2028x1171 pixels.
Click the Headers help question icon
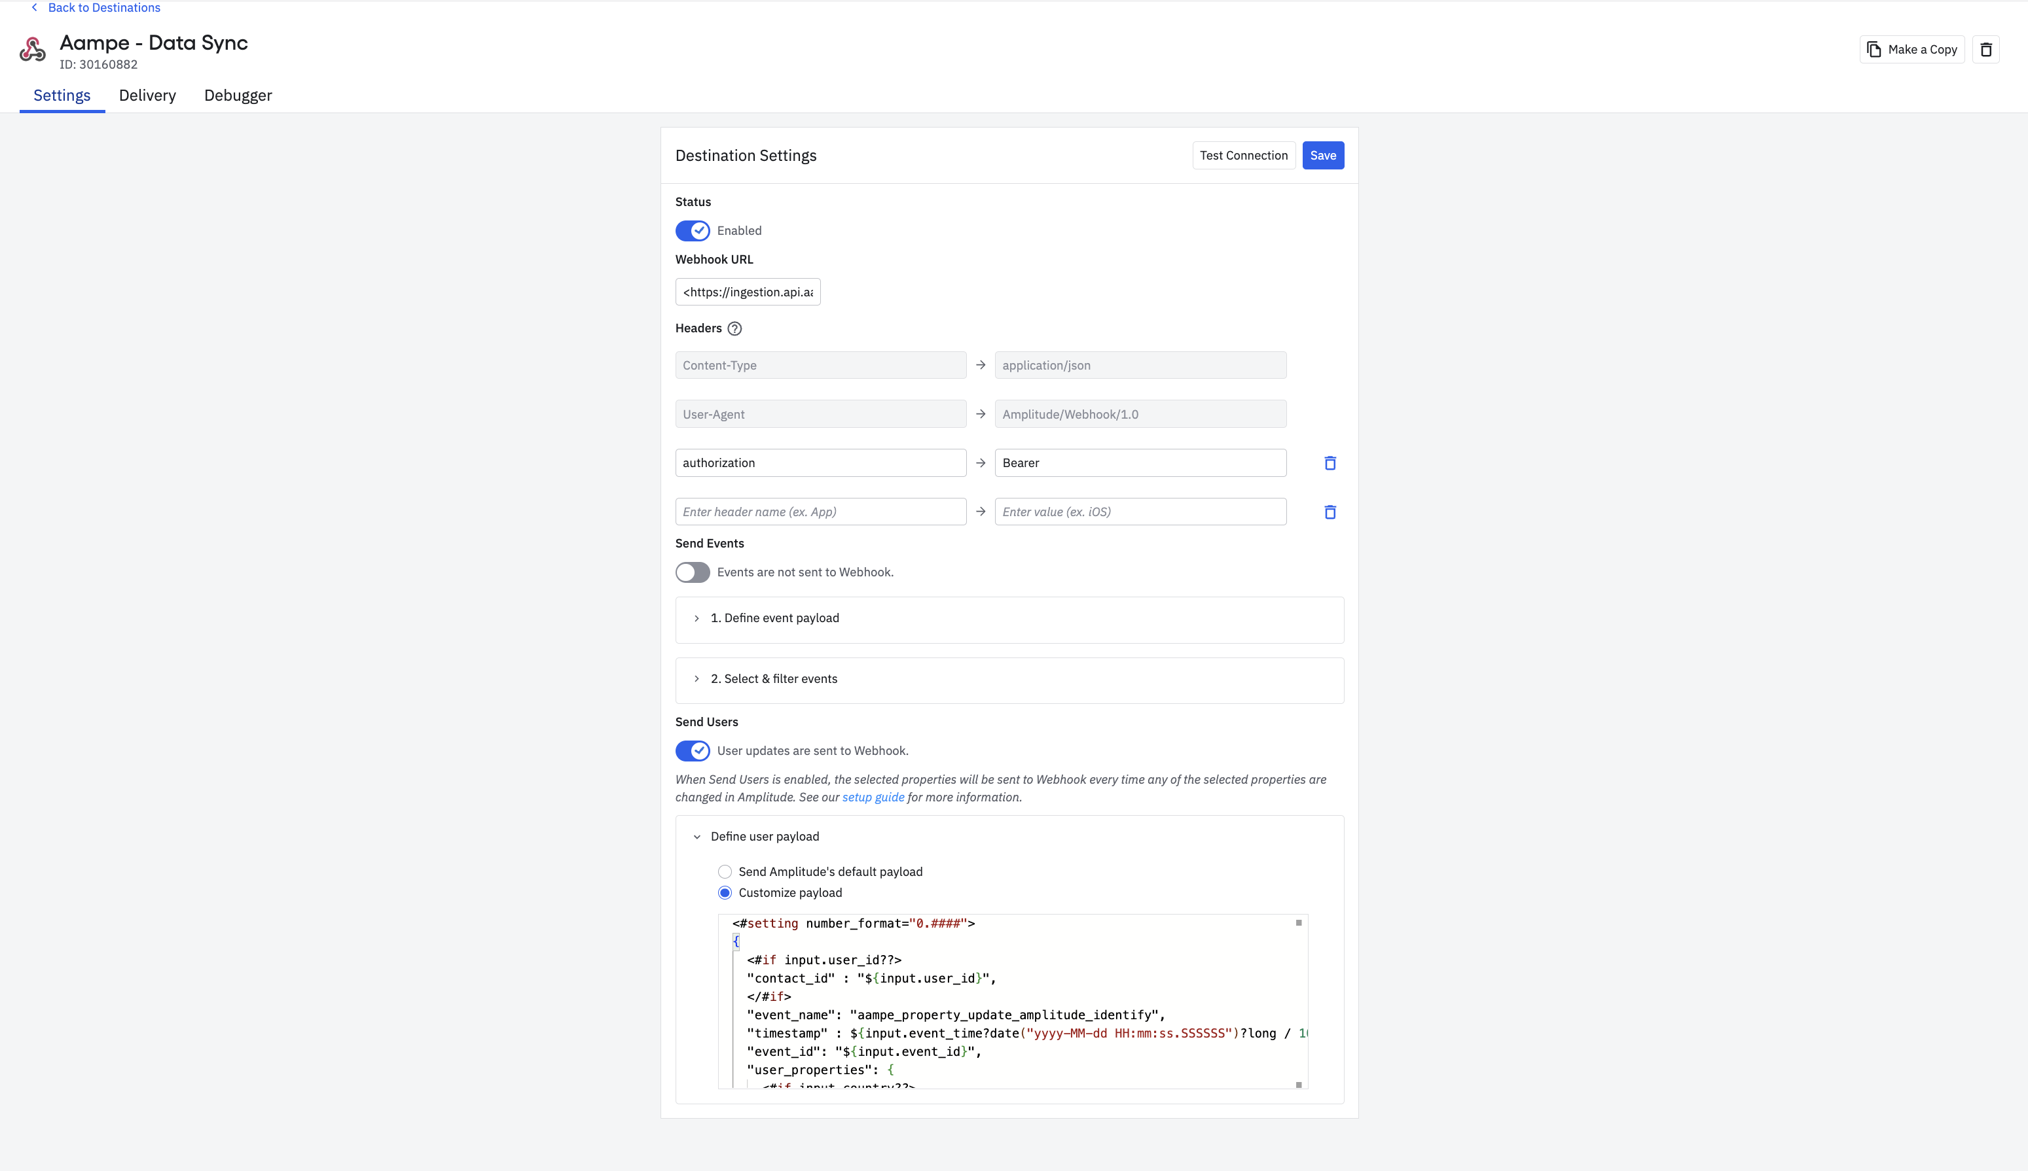click(x=734, y=329)
